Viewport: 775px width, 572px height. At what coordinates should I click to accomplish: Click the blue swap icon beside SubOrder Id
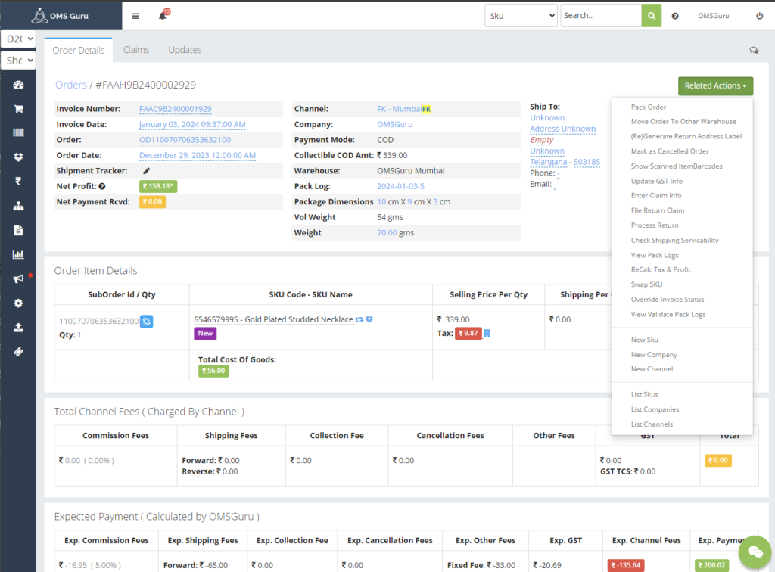[x=147, y=322]
